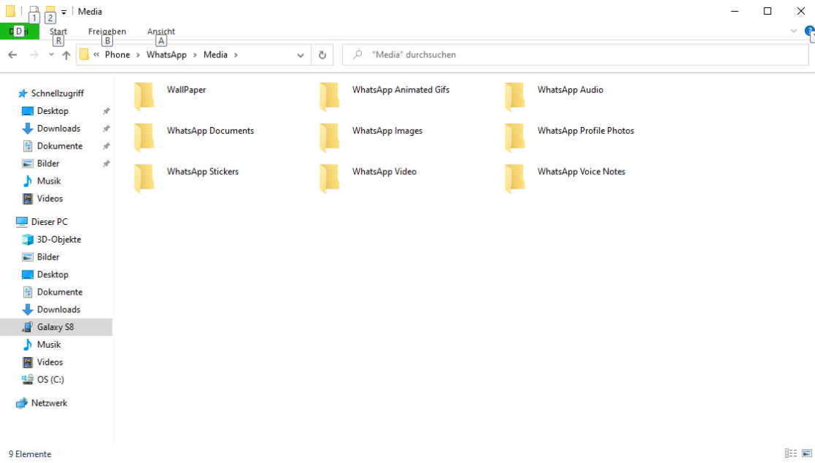Open the recent locations dropdown arrow
Viewport: 815px width, 463px height.
51,54
